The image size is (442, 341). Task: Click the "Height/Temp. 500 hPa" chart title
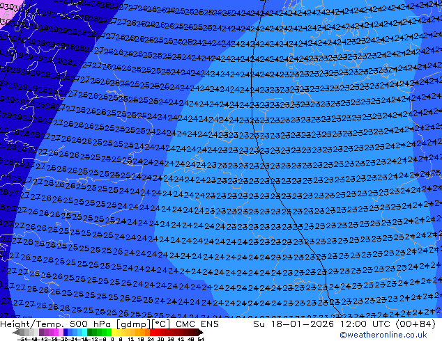click(56, 324)
